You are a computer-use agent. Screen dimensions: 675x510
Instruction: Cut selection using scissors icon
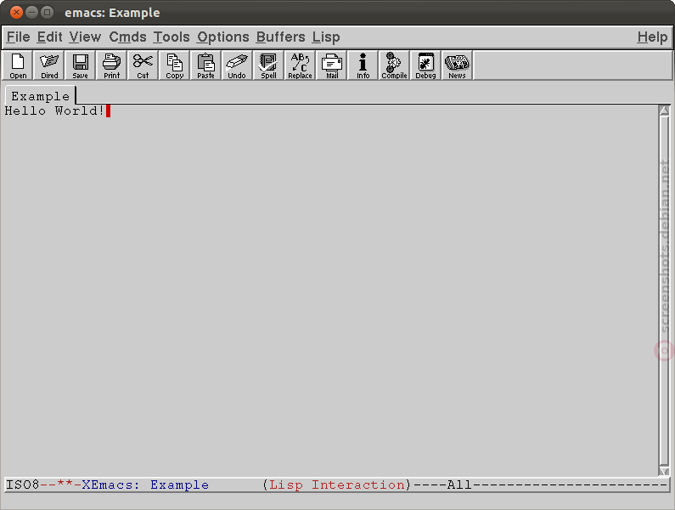[143, 65]
